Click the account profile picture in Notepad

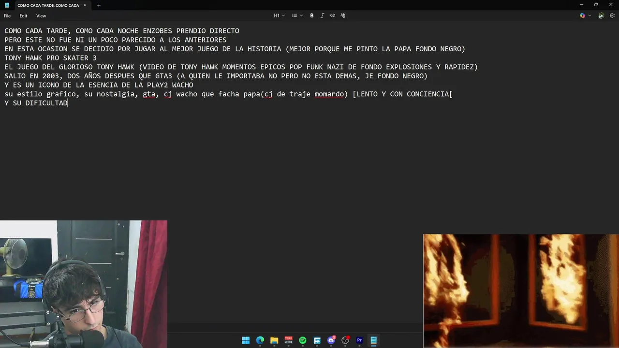(x=601, y=15)
